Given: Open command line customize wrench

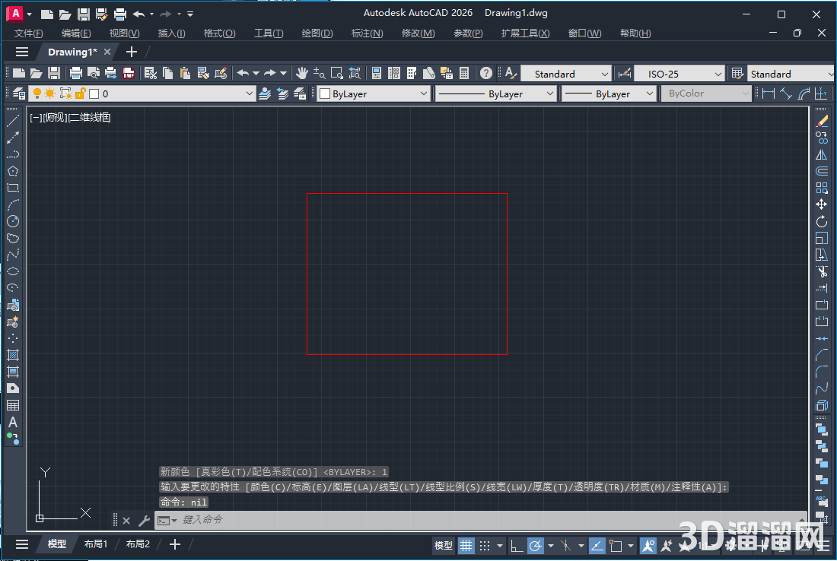Looking at the screenshot, I should pos(144,521).
